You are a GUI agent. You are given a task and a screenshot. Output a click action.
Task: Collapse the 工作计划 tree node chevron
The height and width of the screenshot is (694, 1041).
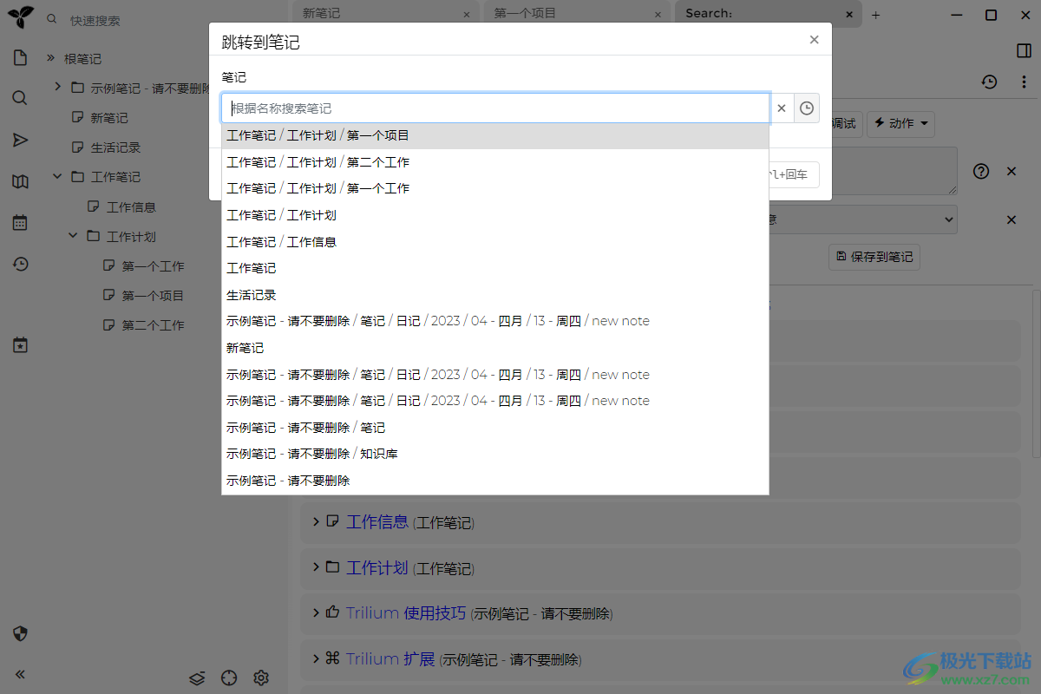tap(73, 235)
